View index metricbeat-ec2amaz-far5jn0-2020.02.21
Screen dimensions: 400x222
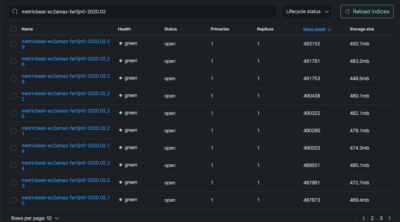click(66, 131)
